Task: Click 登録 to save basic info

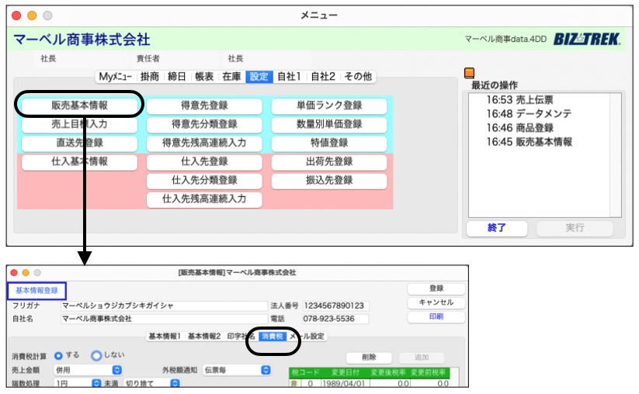Action: 436,289
